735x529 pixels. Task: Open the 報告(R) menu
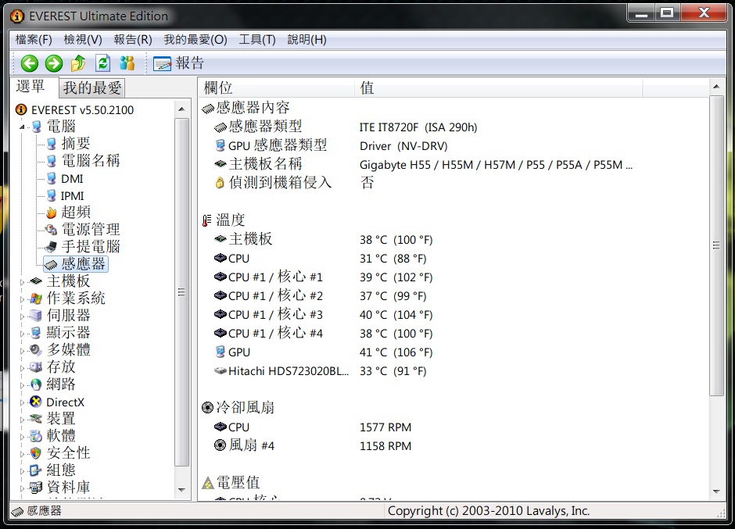click(x=133, y=40)
